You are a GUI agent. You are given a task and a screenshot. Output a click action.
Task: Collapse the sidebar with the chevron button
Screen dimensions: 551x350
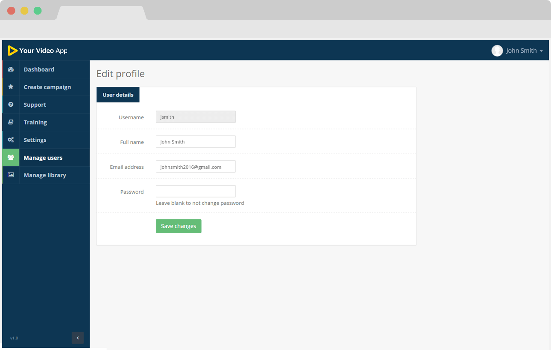click(77, 338)
